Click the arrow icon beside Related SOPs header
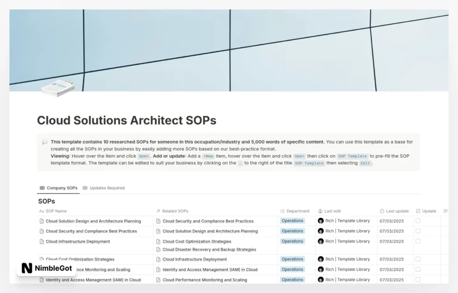Image resolution: width=458 pixels, height=293 pixels. (157, 210)
